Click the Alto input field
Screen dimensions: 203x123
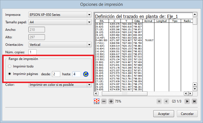37,37
